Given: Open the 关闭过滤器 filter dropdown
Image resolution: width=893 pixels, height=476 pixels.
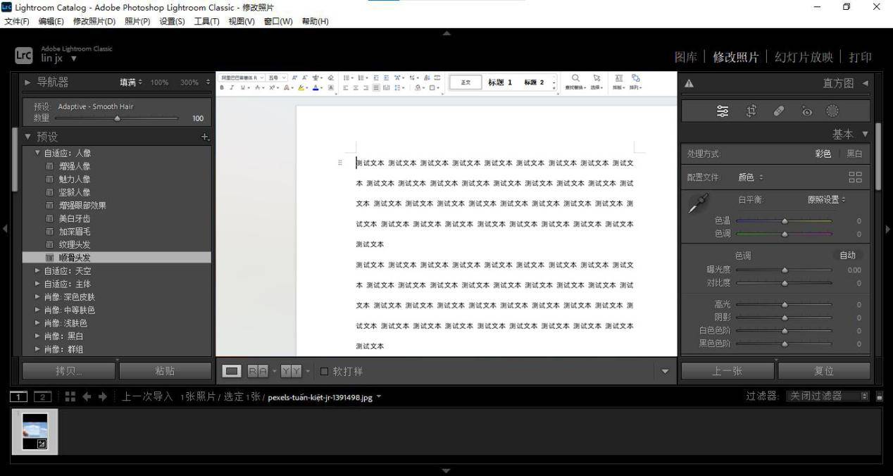Looking at the screenshot, I should click(828, 396).
